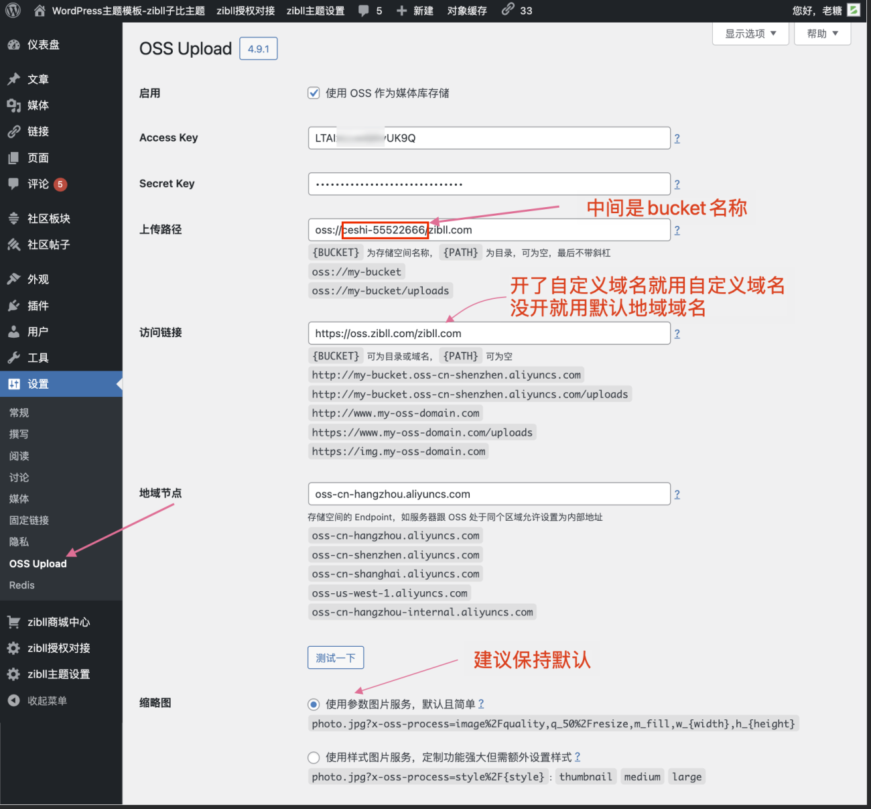Click the help link after 默认且简单

tap(481, 704)
